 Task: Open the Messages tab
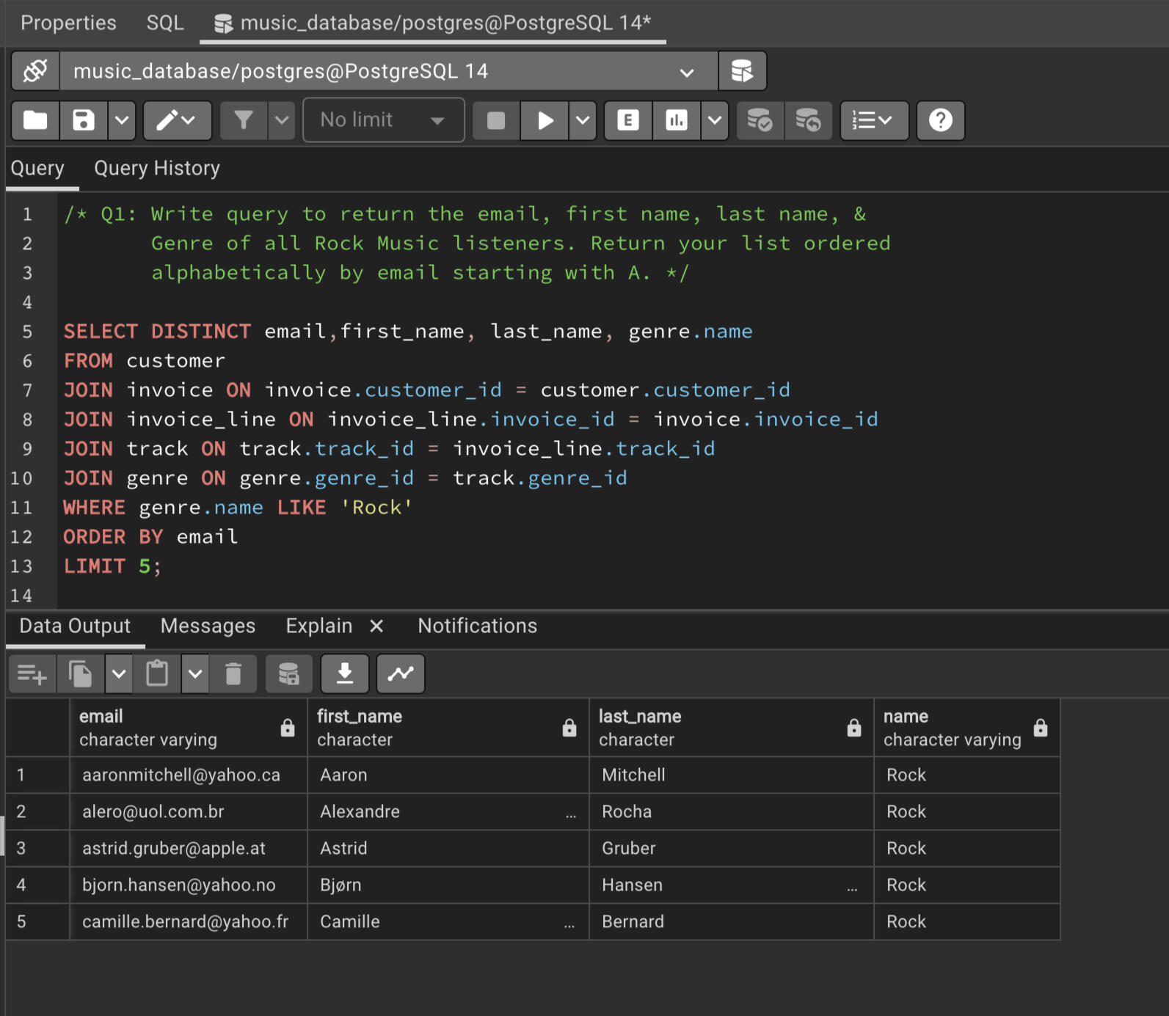(208, 626)
